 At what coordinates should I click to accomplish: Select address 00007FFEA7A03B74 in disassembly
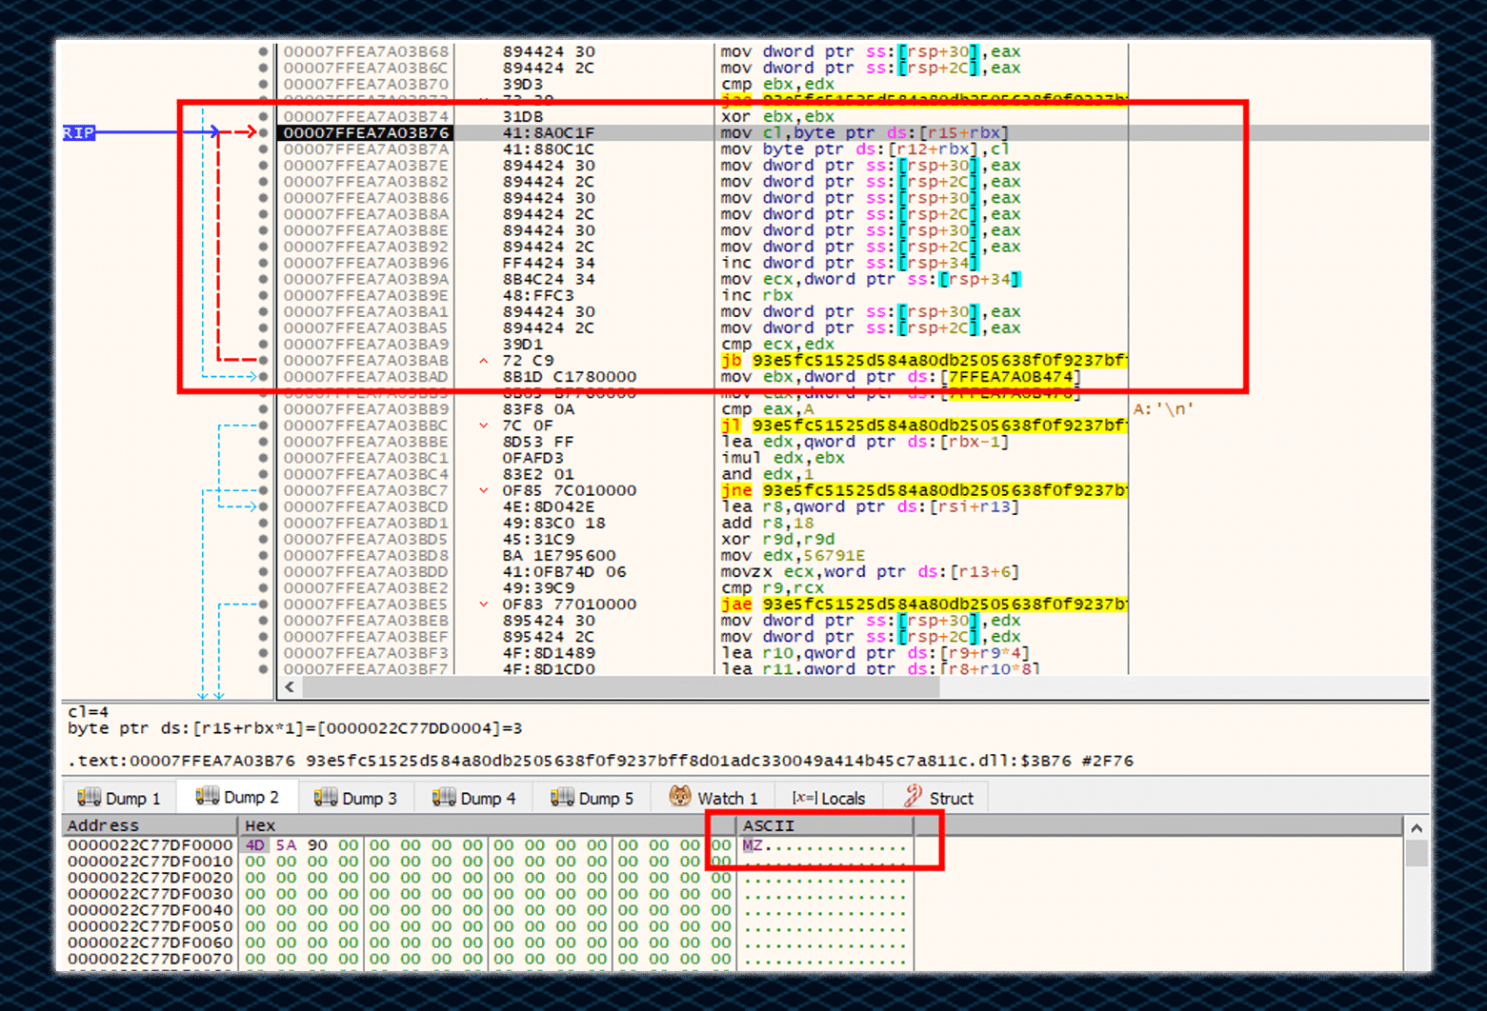pyautogui.click(x=366, y=117)
